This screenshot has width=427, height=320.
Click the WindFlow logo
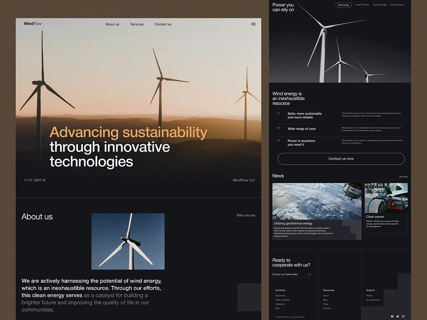click(x=33, y=24)
